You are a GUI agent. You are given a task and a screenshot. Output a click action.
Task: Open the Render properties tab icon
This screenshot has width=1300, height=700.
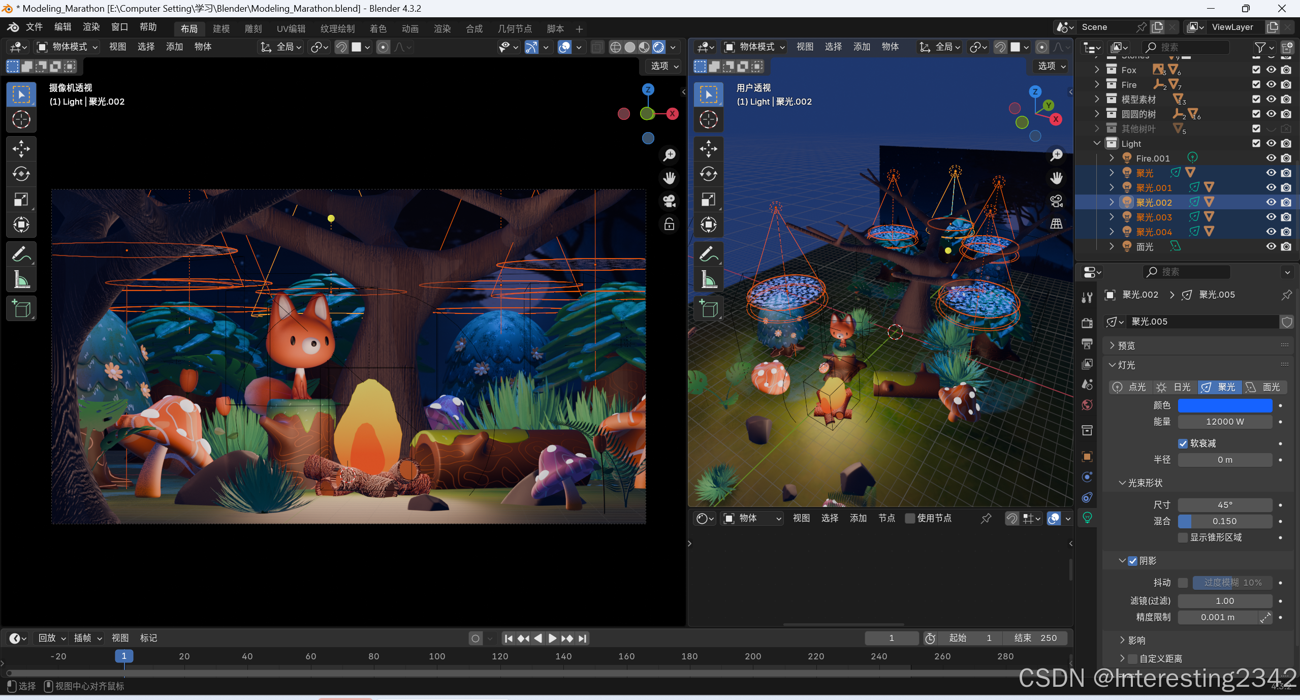click(x=1087, y=323)
